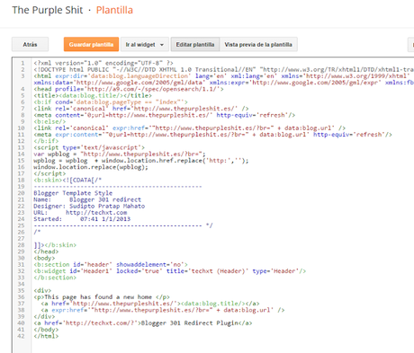414x353 pixels.
Task: Click window.location.replace(wpblog) line
Action: click(91, 167)
